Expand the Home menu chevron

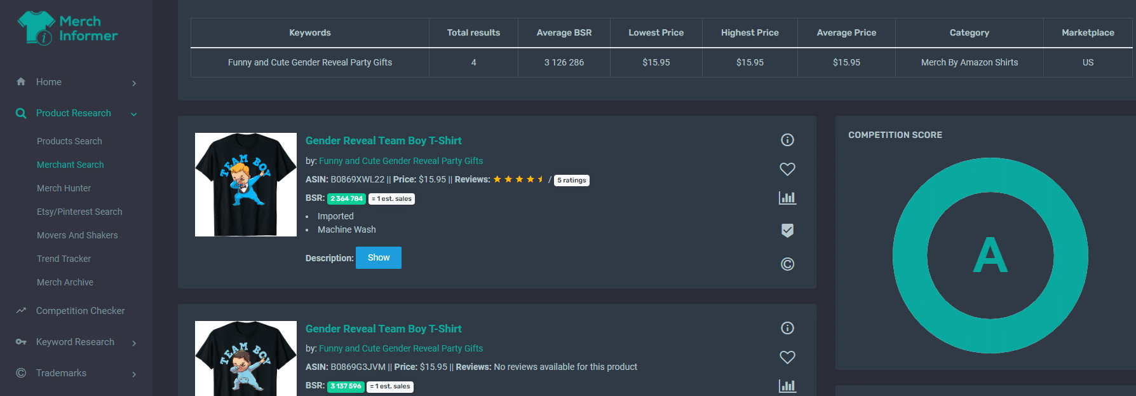coord(134,83)
